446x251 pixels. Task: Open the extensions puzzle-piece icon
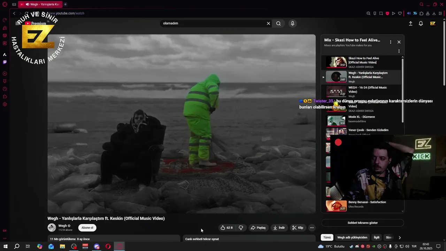(x=421, y=13)
